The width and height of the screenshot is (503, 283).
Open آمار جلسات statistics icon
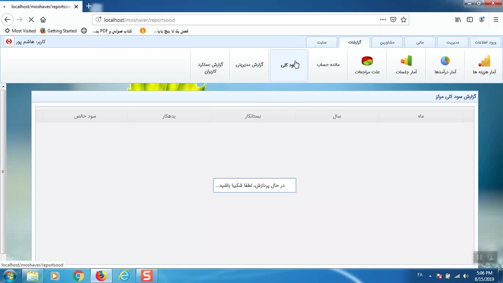coord(406,61)
